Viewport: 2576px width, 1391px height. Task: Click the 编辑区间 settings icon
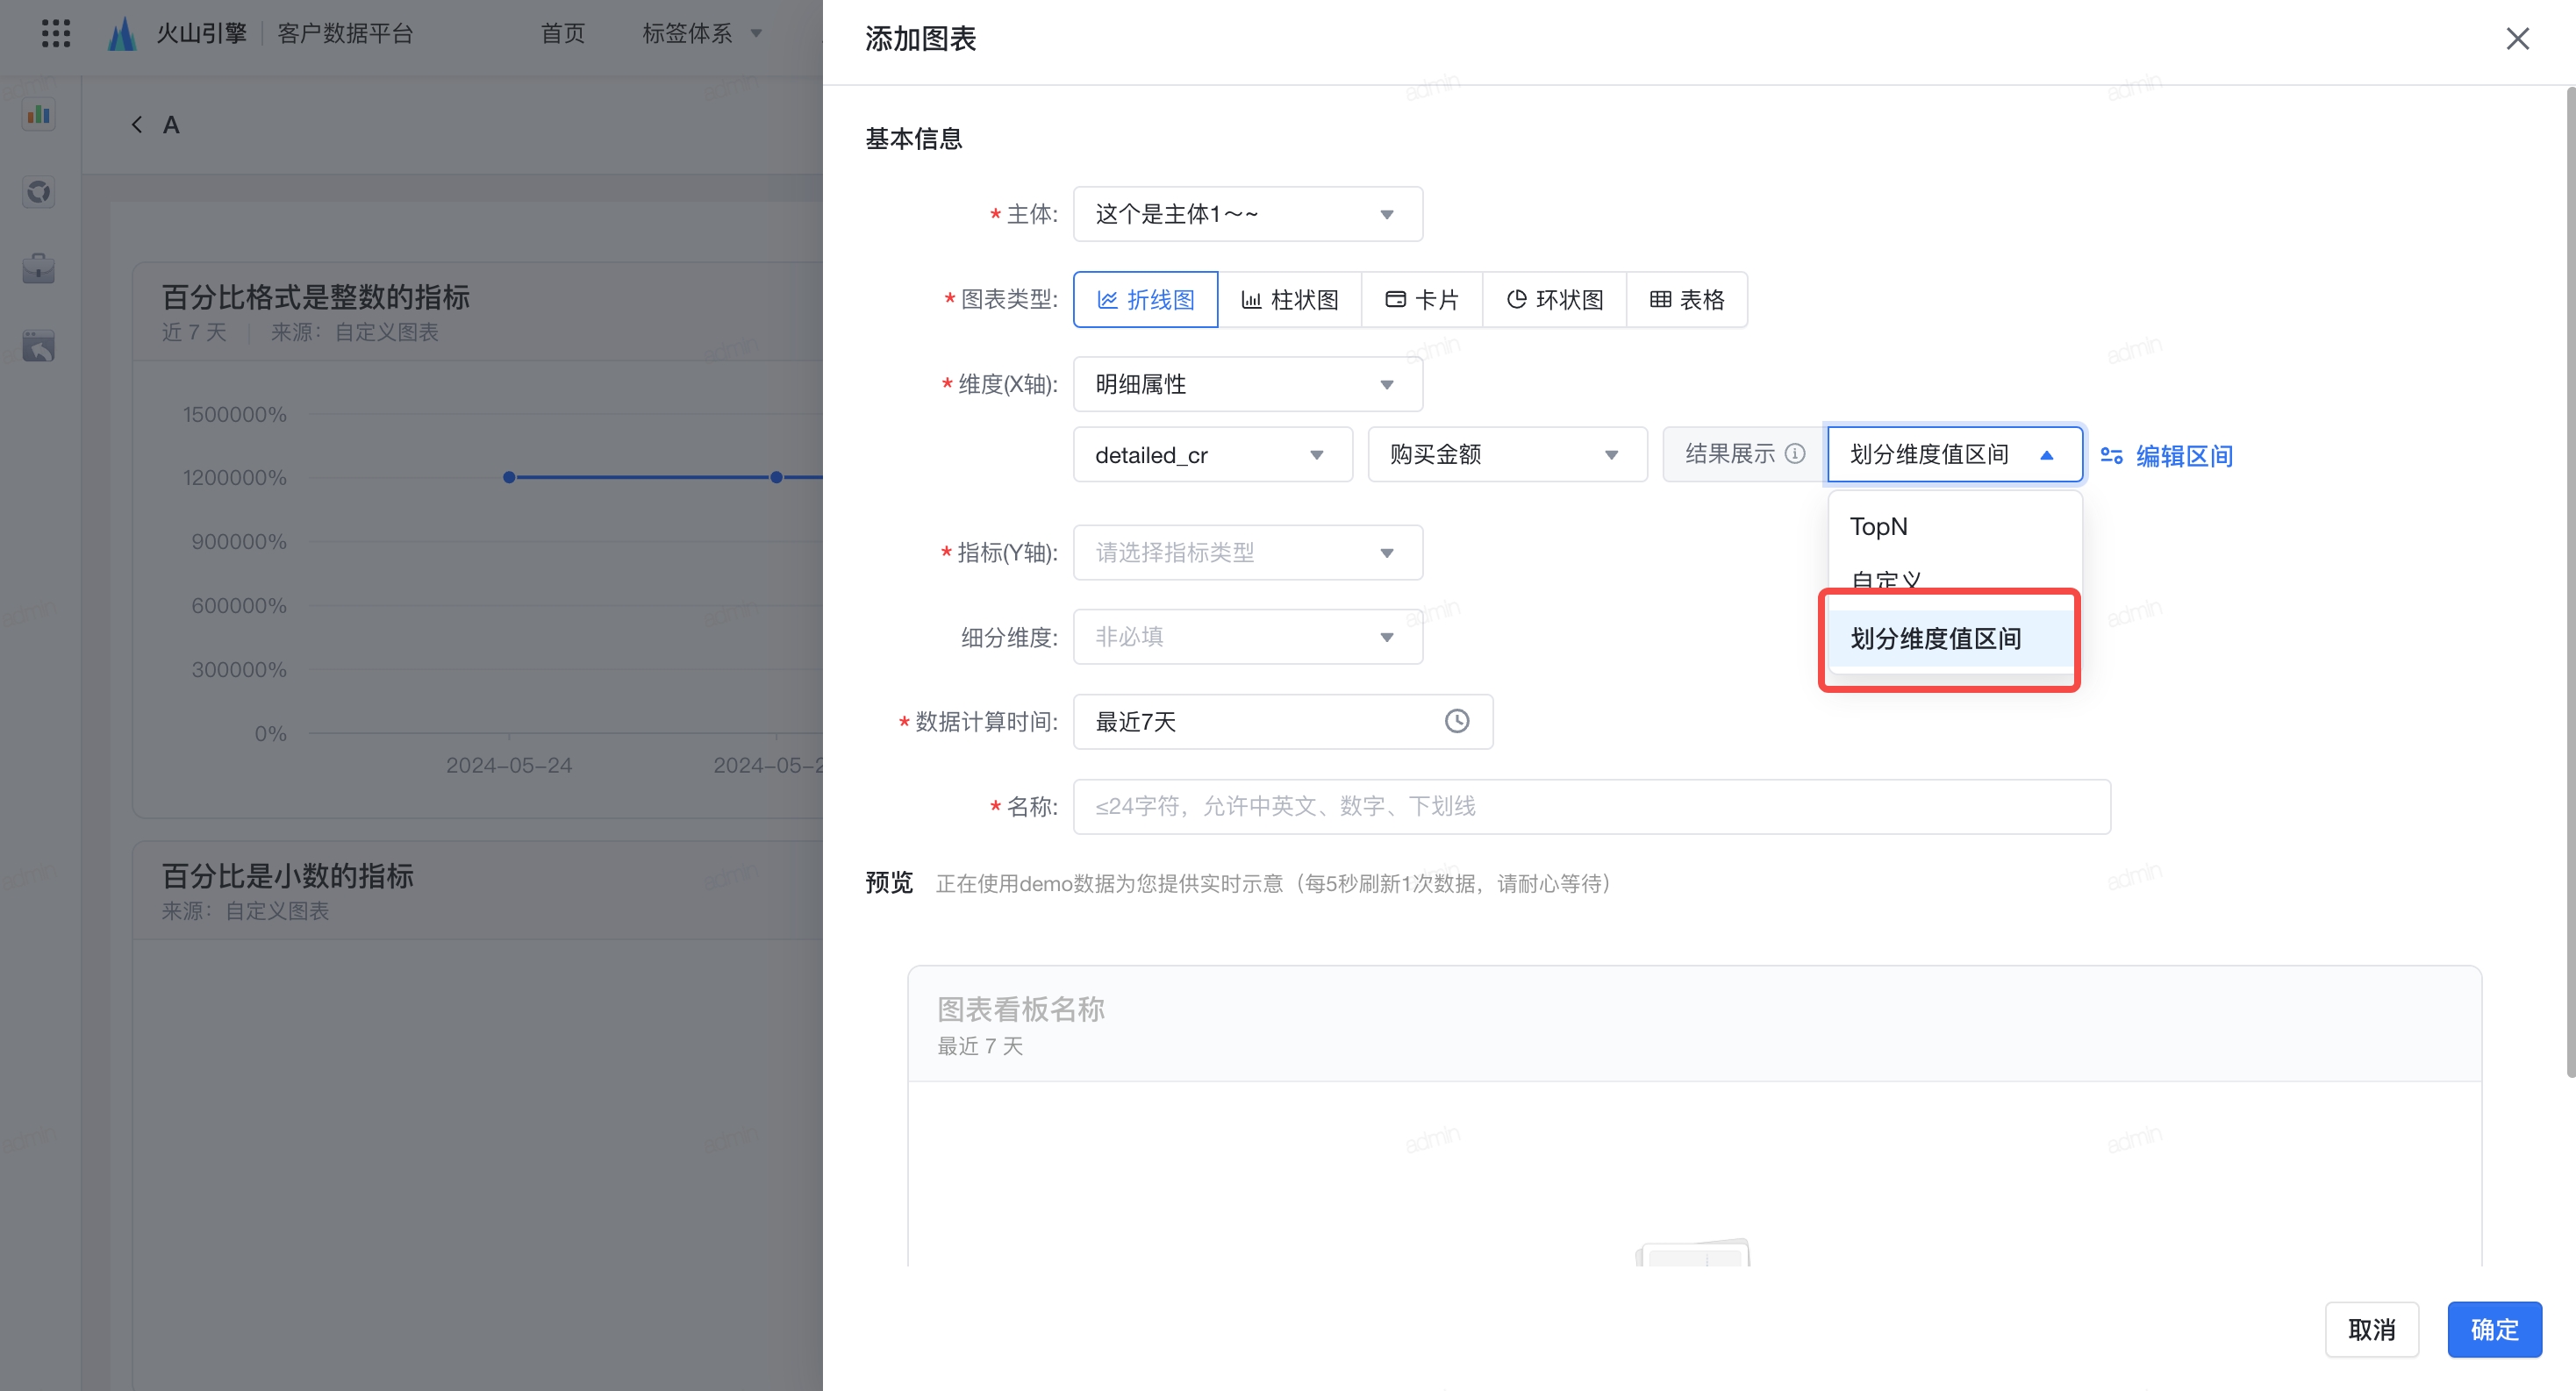[2111, 456]
